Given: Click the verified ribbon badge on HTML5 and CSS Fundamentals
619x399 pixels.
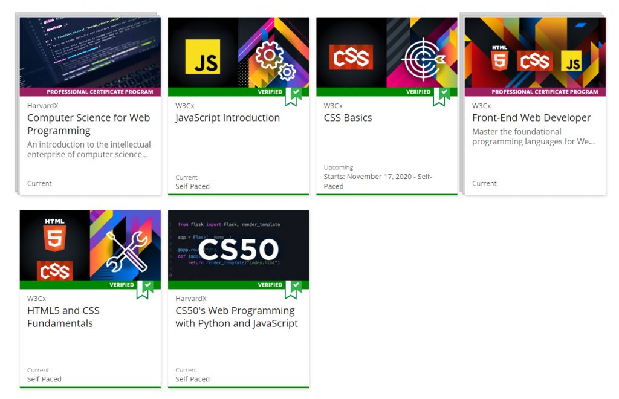Looking at the screenshot, I should (x=145, y=290).
